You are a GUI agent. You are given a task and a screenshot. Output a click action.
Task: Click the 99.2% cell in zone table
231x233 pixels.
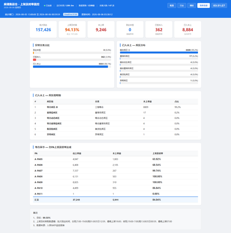[177, 107]
